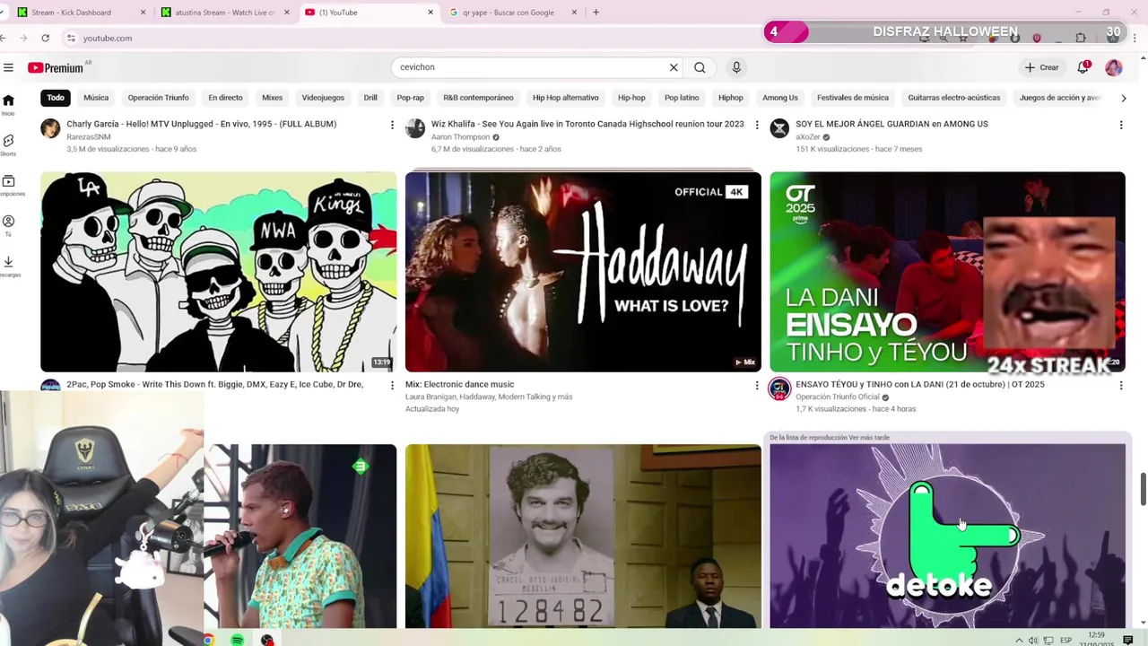Expand more filter chips with right arrow

pyautogui.click(x=1123, y=98)
